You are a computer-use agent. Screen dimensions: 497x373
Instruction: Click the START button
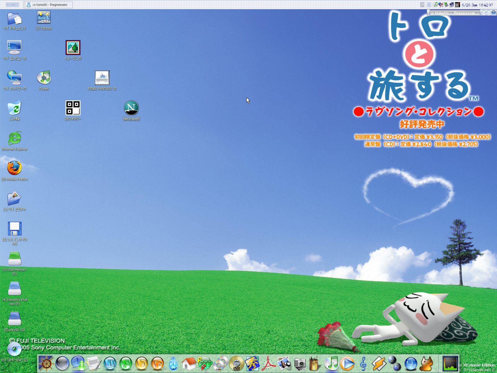12,5
